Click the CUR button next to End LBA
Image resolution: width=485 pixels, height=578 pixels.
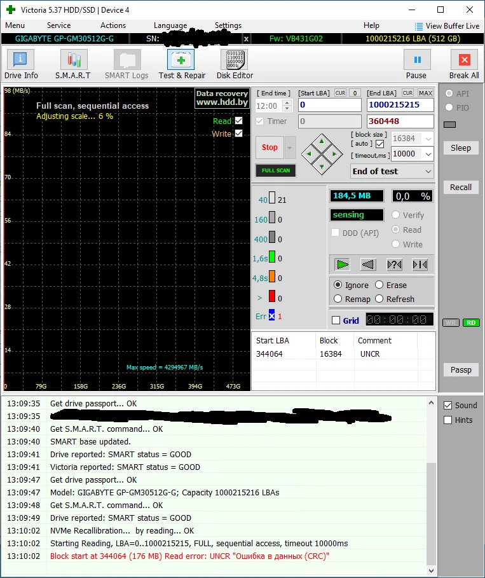[407, 93]
